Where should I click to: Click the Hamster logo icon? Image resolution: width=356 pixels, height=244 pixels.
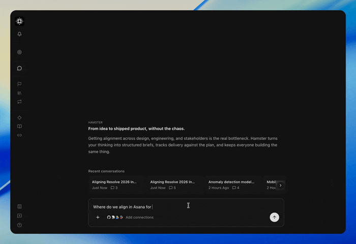(x=19, y=21)
